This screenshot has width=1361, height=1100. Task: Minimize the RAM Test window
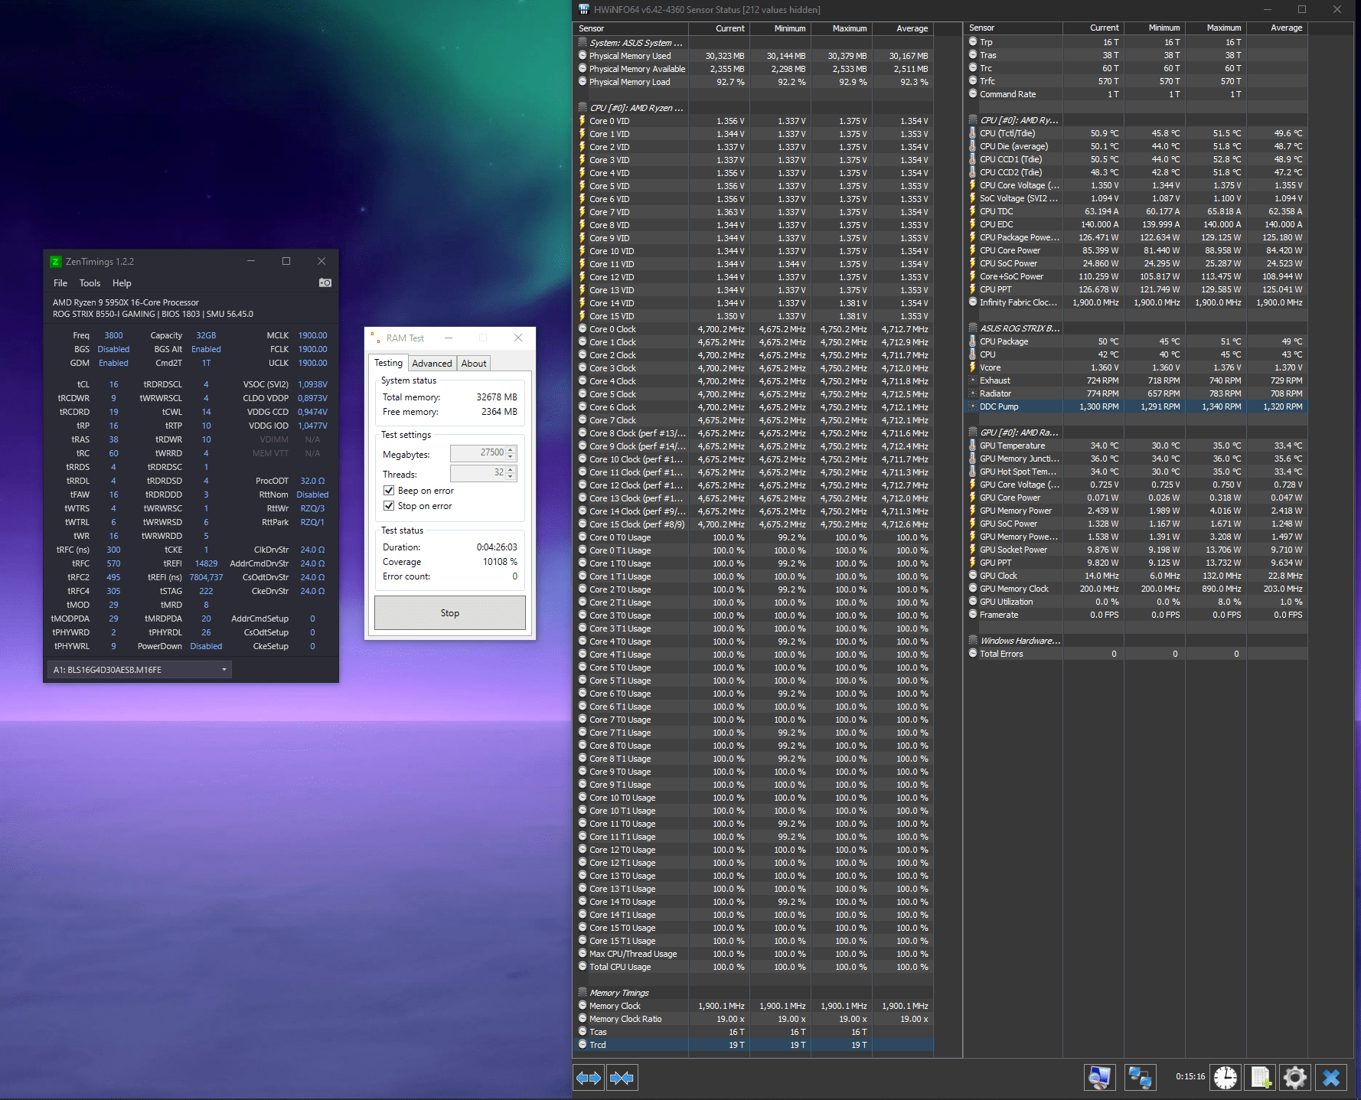click(449, 338)
